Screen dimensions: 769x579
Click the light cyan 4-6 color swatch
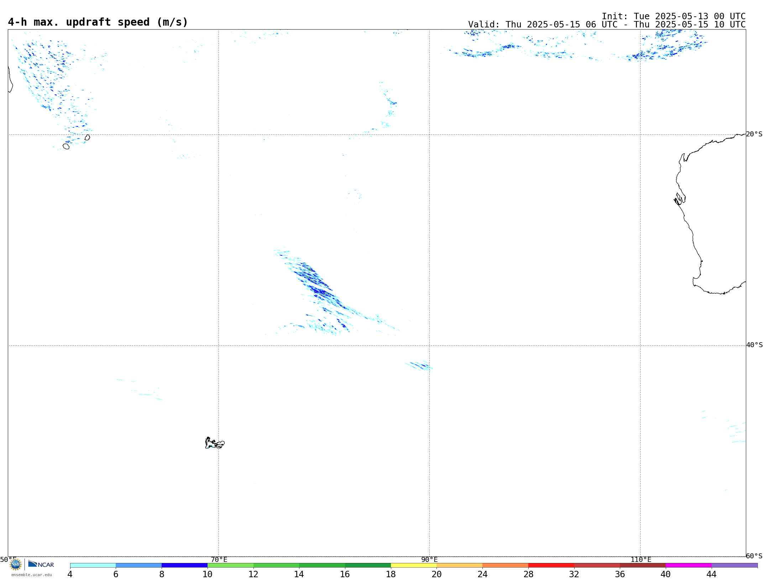pyautogui.click(x=93, y=565)
